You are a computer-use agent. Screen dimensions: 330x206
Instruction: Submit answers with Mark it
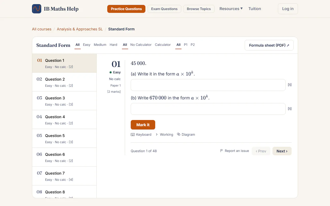[x=143, y=125]
